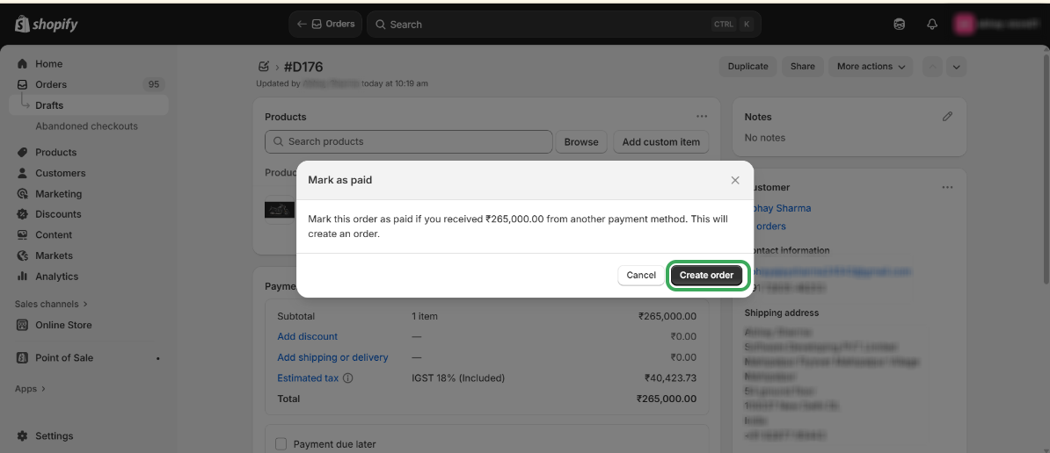Image resolution: width=1050 pixels, height=453 pixels.
Task: Click the Sidekick assistant icon in the top bar
Action: coord(899,25)
